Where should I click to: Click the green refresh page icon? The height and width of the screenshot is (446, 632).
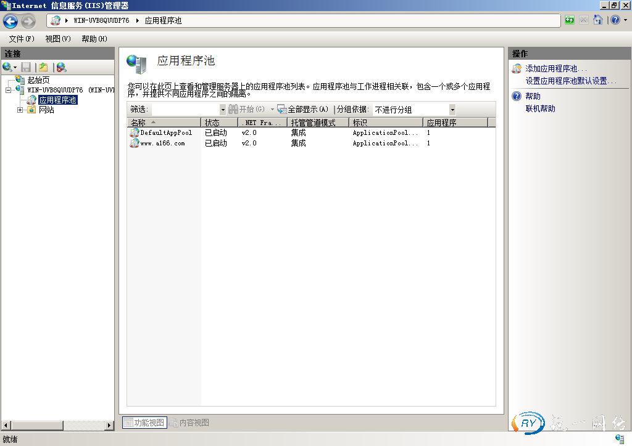(569, 20)
